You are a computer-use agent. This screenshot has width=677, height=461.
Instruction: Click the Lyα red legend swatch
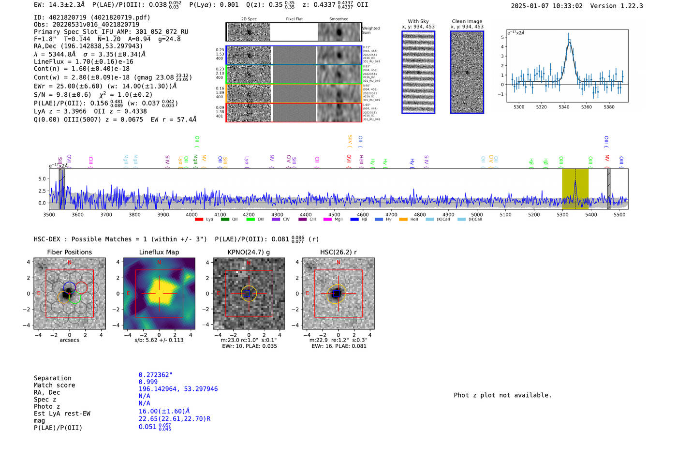tap(199, 220)
